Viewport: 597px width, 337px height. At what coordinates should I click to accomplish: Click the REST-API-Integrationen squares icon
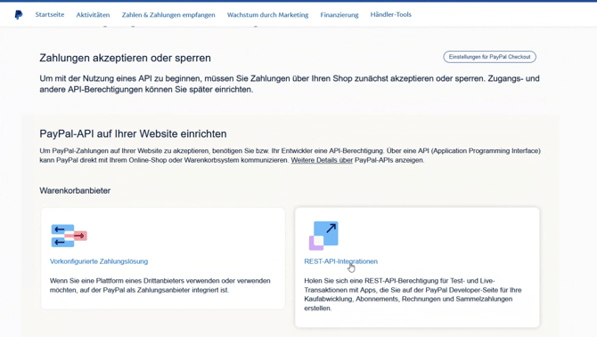click(x=323, y=236)
